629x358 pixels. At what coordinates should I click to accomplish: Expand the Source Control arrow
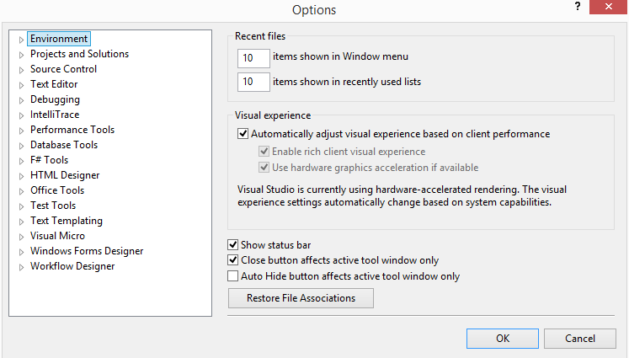click(21, 70)
